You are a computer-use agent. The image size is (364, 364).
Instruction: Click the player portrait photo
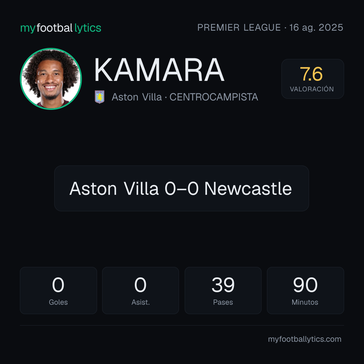[x=51, y=79]
